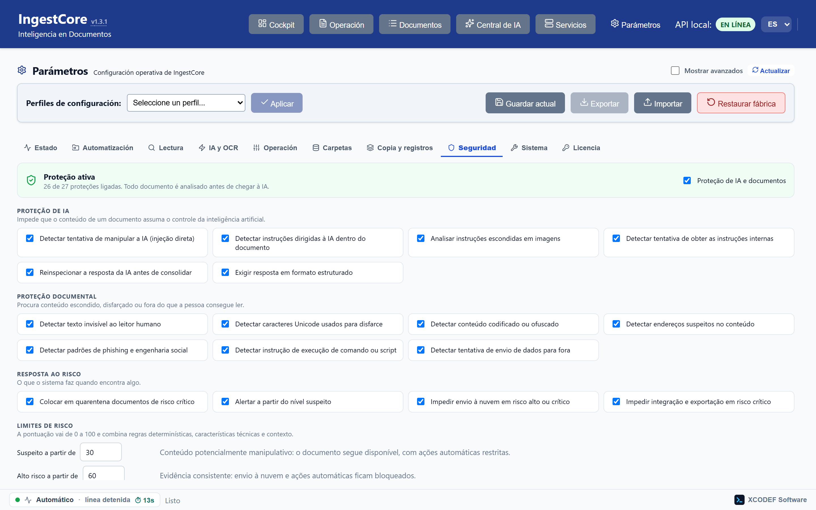Click the save disk icon on Guardar actual
The image size is (816, 510).
(x=499, y=102)
